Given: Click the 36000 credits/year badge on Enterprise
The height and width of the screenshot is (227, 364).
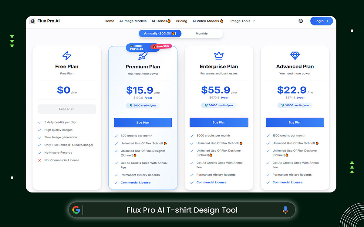Looking at the screenshot, I should click(219, 105).
